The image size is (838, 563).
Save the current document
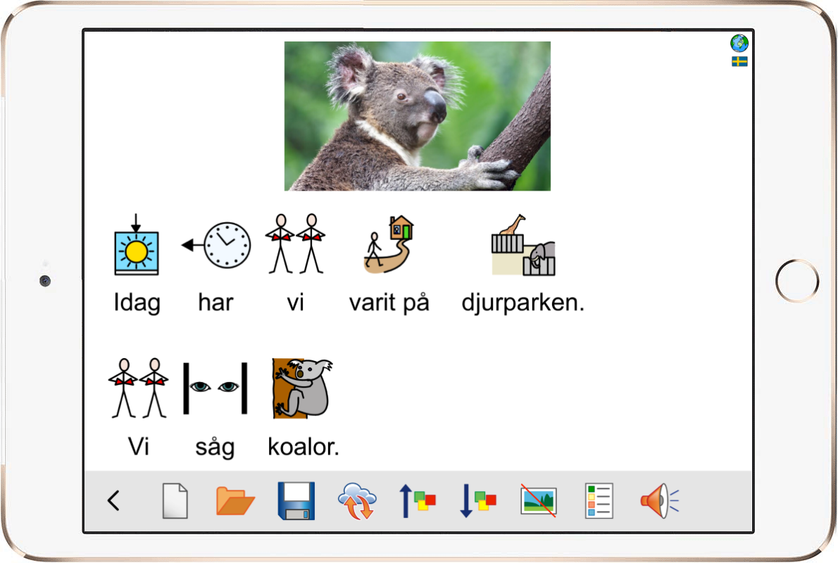[x=296, y=500]
